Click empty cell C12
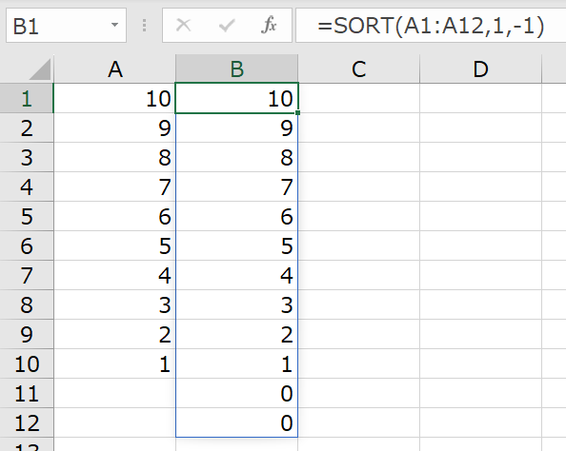The height and width of the screenshot is (451, 566). 359,422
